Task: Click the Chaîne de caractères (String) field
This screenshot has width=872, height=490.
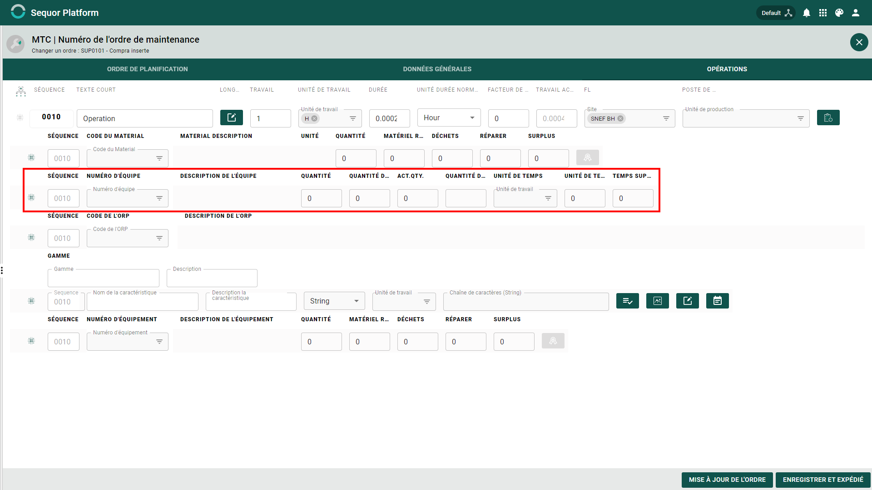Action: 526,302
